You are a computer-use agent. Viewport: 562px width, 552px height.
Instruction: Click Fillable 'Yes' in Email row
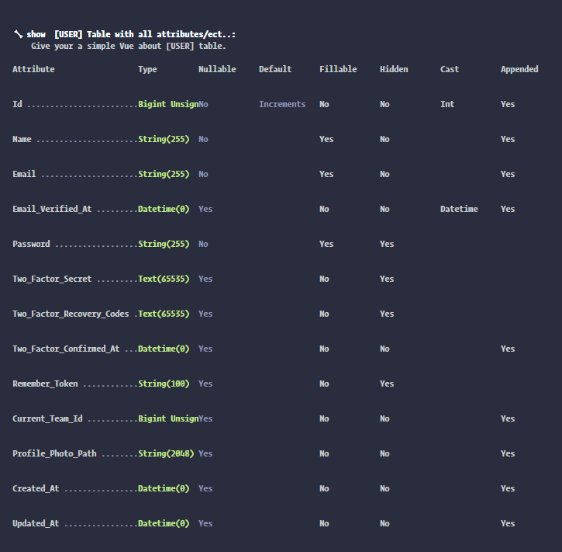coord(326,174)
